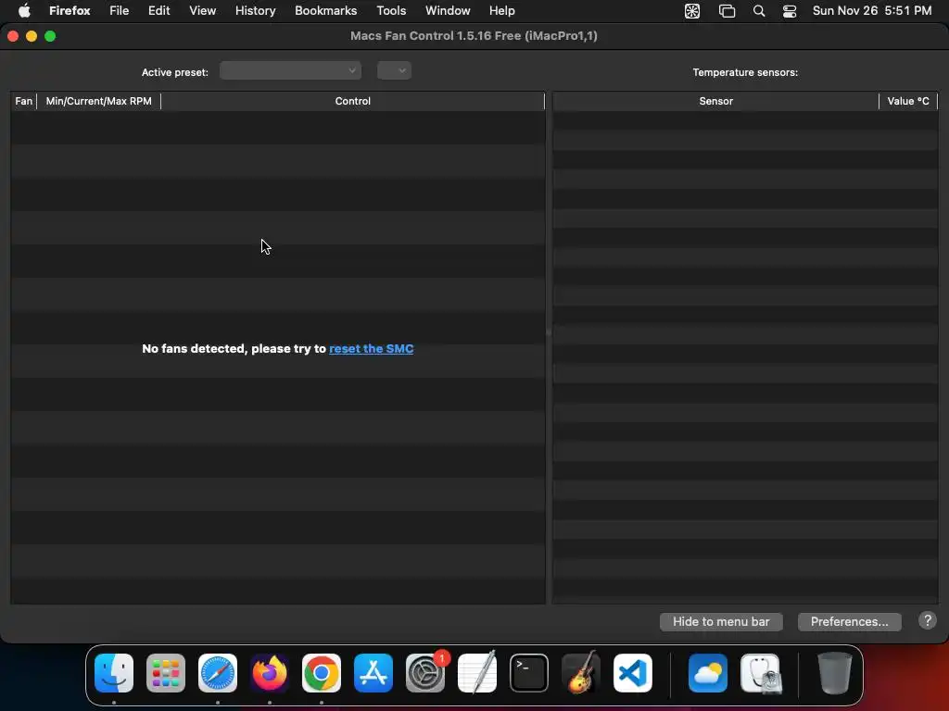Switch to Firefox in the Dock
The image size is (949, 711).
(x=270, y=673)
